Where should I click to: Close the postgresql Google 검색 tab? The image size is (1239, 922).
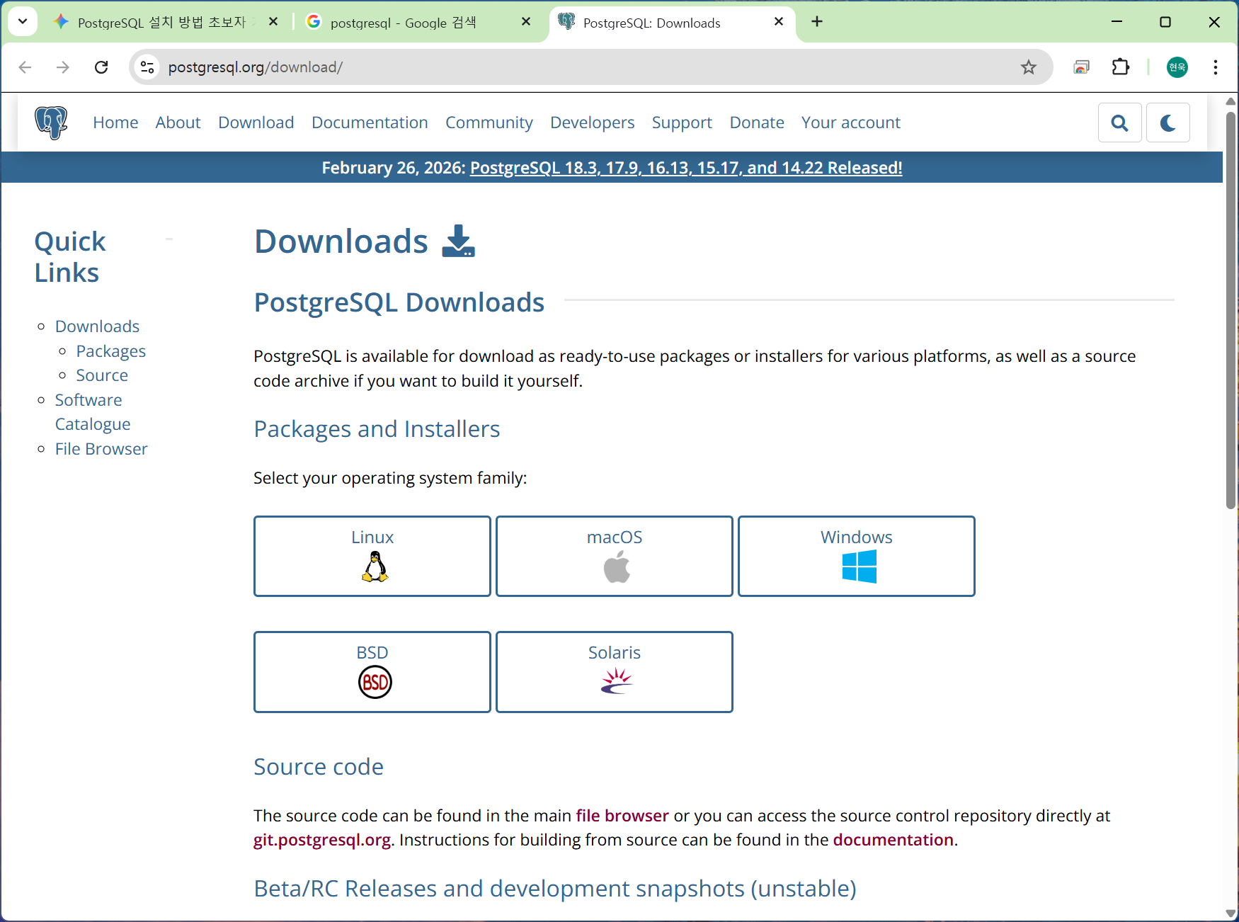(526, 22)
